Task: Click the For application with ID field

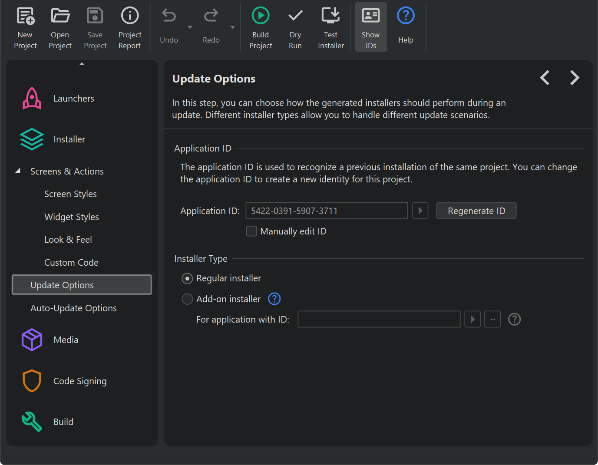Action: click(379, 319)
